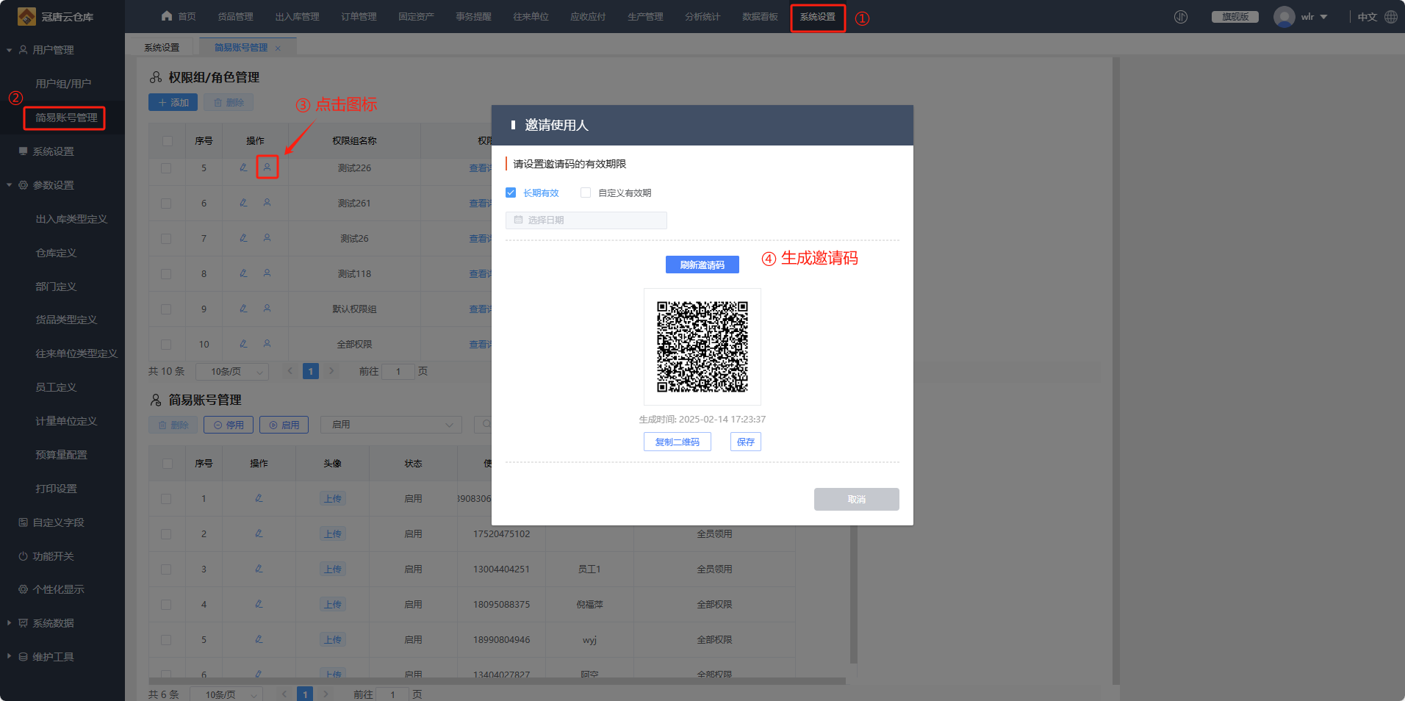The height and width of the screenshot is (701, 1405).
Task: Click the main page vertical scrollbar
Action: click(1115, 371)
